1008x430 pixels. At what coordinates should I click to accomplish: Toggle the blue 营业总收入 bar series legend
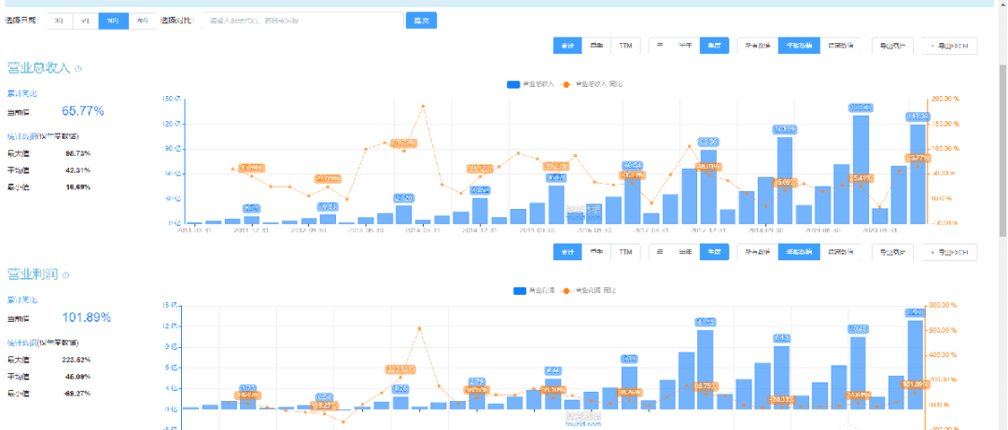530,84
